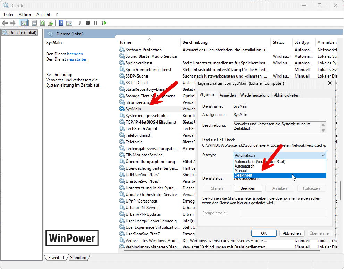Image resolution: width=344 pixels, height=269 pixels.
Task: Refresh the services list
Action: [x=43, y=23]
